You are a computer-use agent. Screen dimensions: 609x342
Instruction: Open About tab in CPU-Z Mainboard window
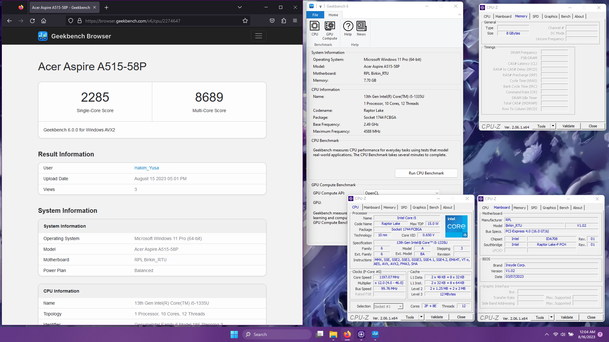[578, 208]
